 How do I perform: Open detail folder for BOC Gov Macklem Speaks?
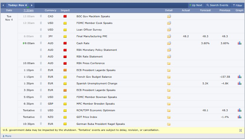pyautogui.click(x=169, y=16)
